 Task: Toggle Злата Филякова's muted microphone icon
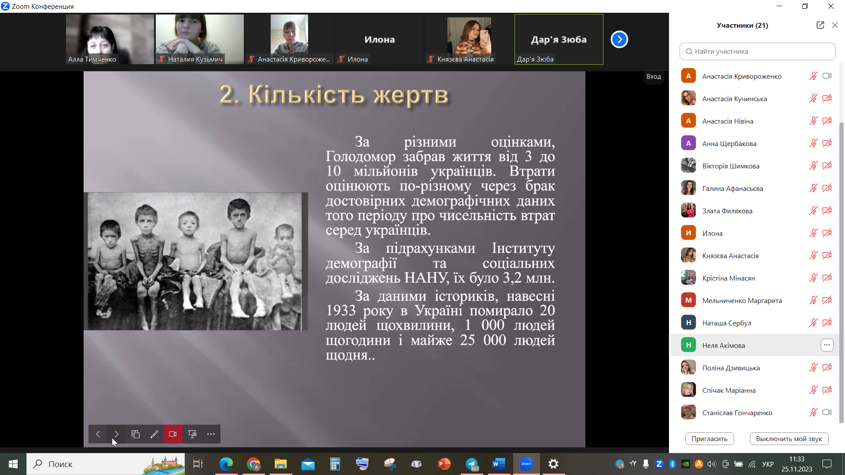813,211
